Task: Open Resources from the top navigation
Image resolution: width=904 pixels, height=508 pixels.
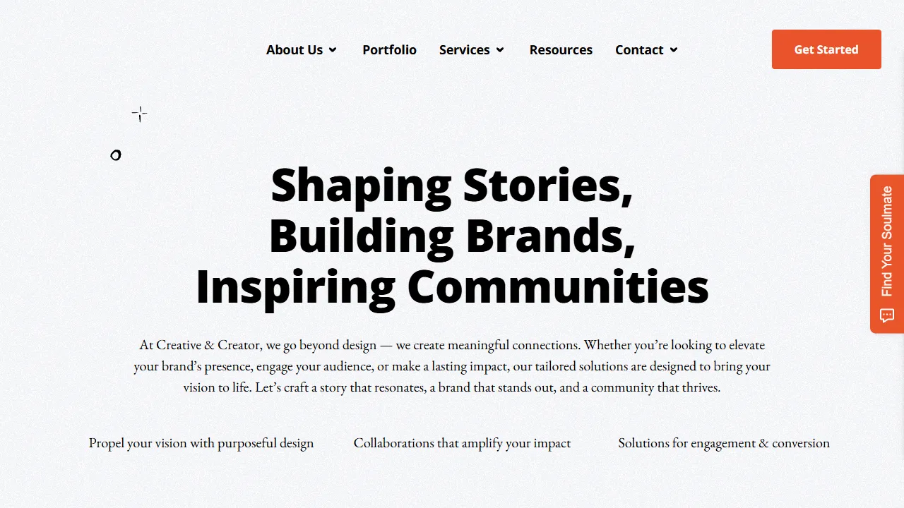Action: coord(561,49)
